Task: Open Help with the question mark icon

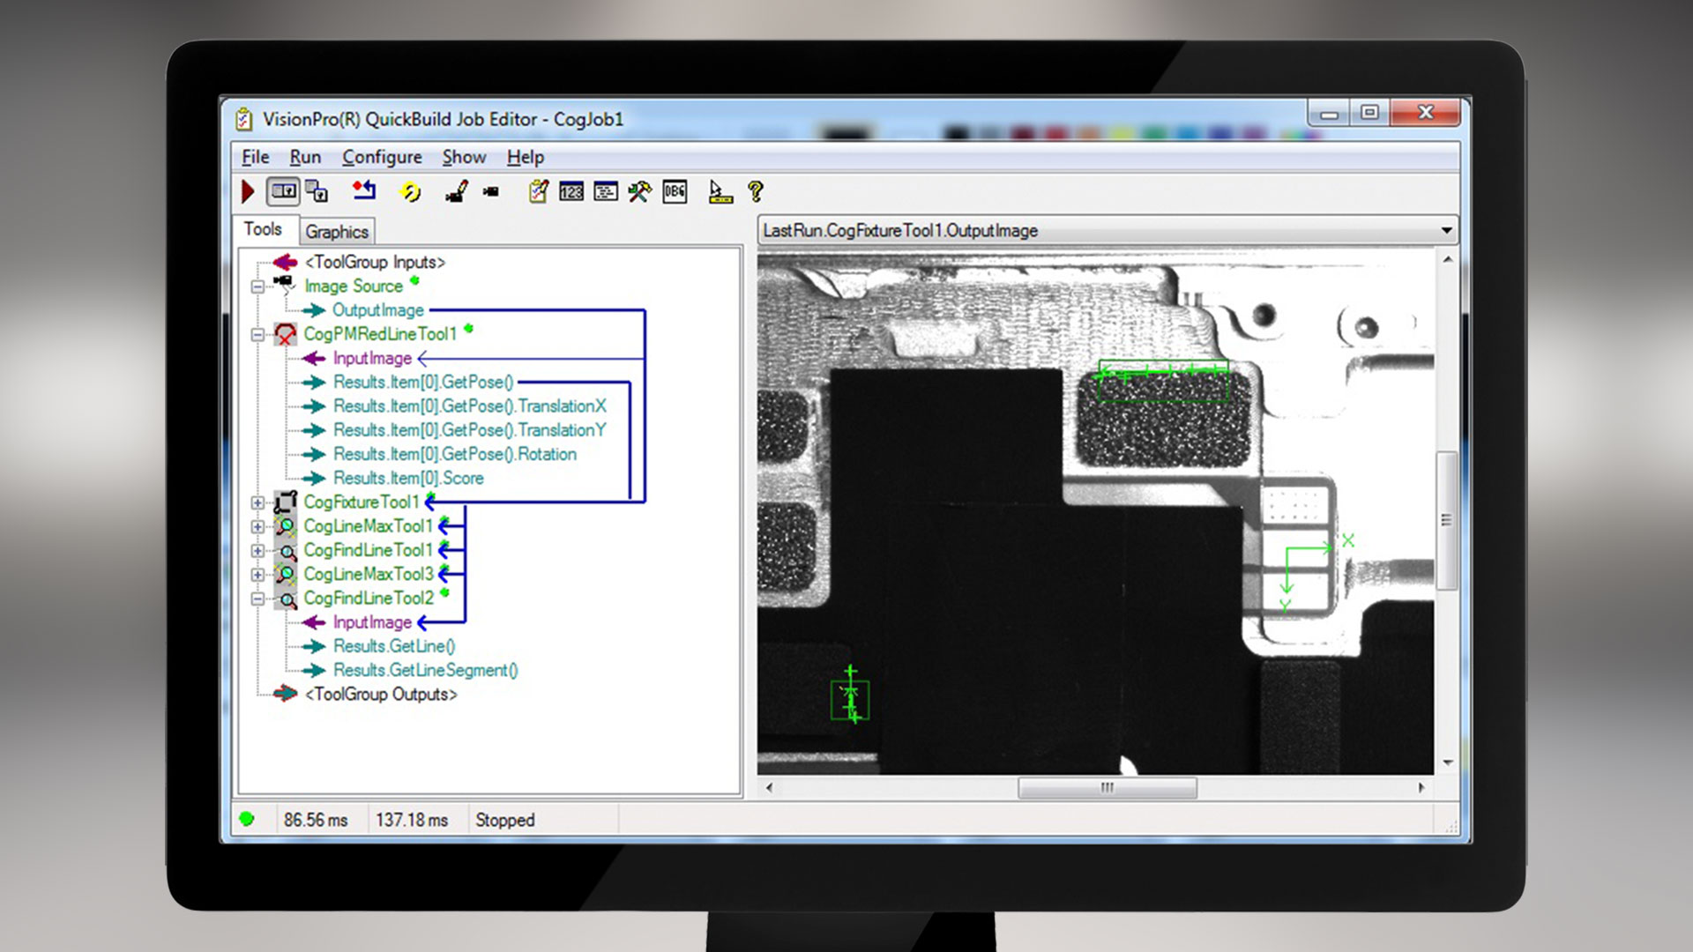Action: (757, 192)
